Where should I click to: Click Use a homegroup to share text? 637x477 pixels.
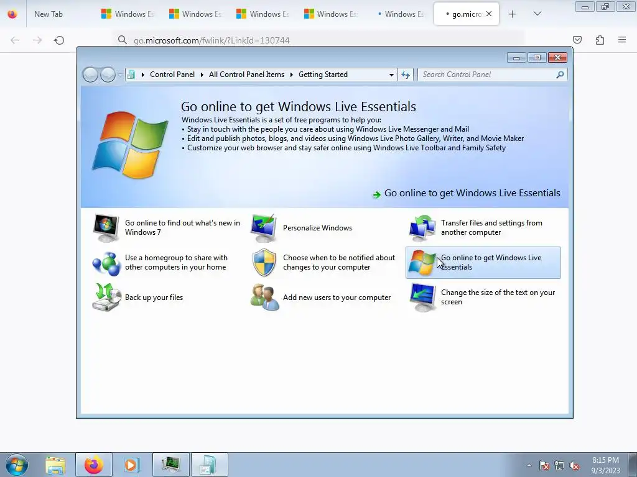176,263
